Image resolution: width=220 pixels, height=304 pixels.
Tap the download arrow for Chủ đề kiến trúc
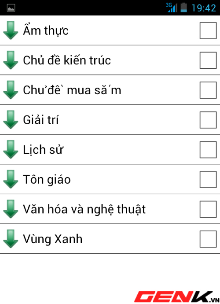click(x=11, y=60)
